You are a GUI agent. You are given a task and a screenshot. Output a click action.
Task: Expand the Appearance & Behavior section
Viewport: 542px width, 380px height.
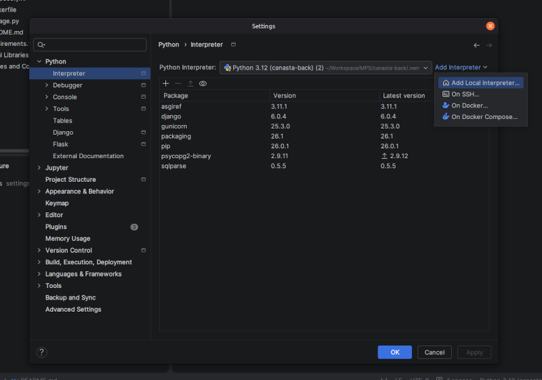pos(39,191)
